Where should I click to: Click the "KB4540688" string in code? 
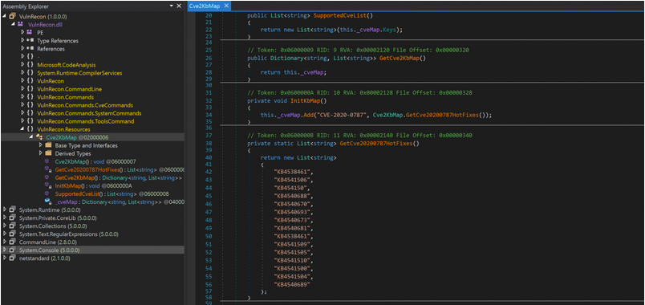click(x=293, y=196)
